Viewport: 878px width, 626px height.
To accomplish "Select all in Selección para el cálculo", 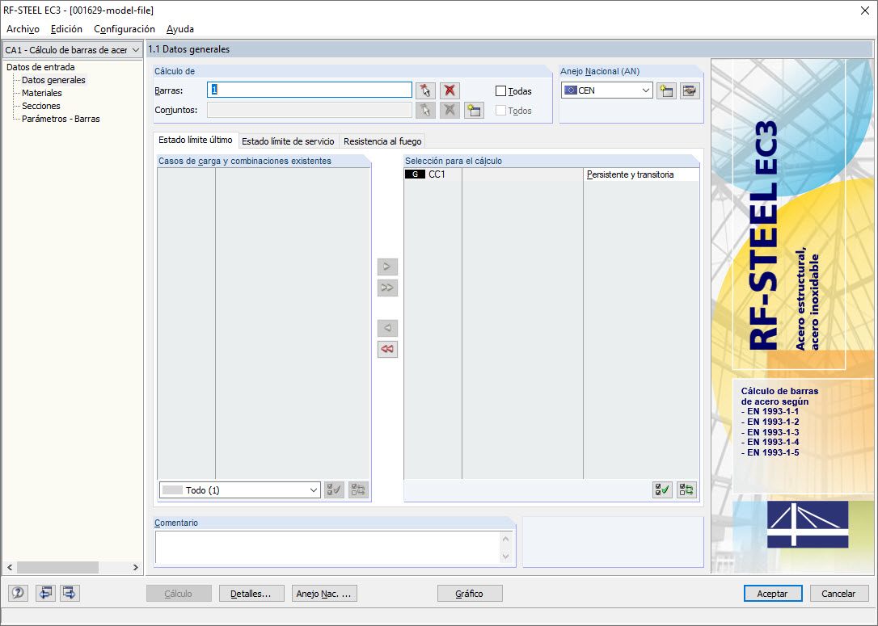I will tap(662, 490).
